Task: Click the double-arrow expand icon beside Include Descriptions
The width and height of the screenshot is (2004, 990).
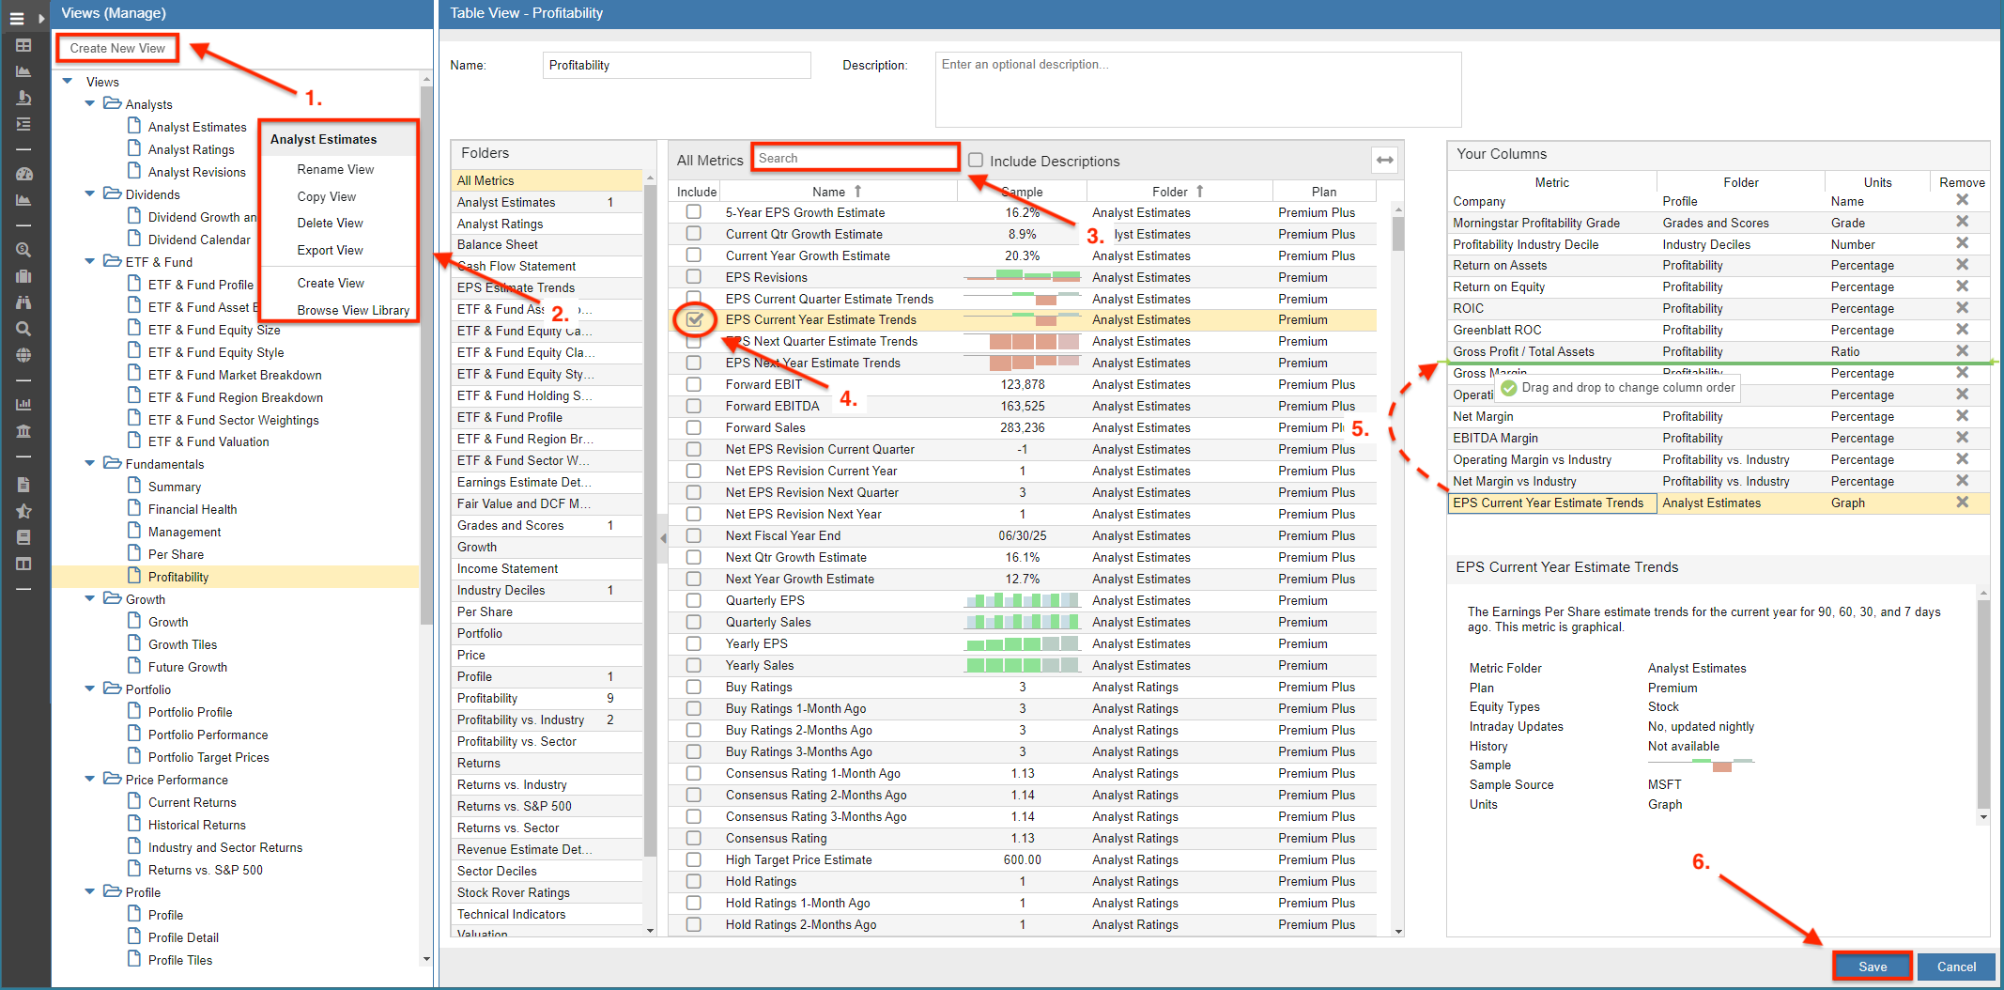Action: coord(1384,161)
